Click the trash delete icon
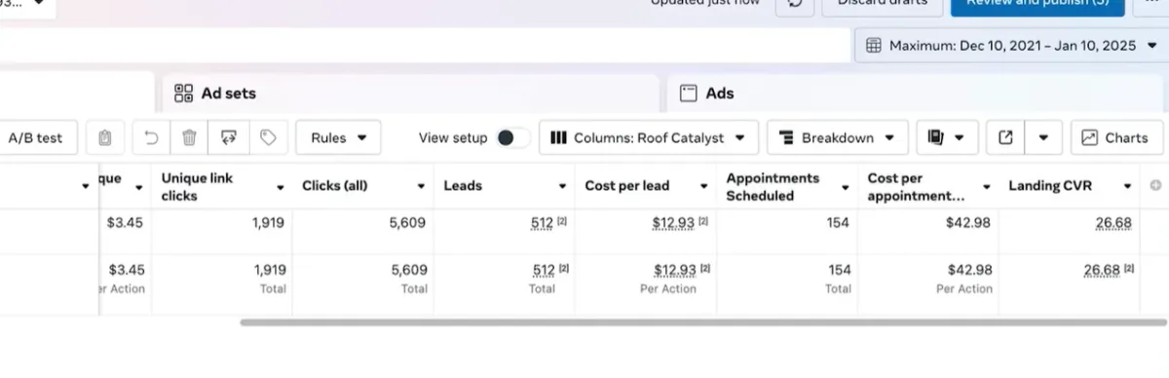 click(190, 138)
